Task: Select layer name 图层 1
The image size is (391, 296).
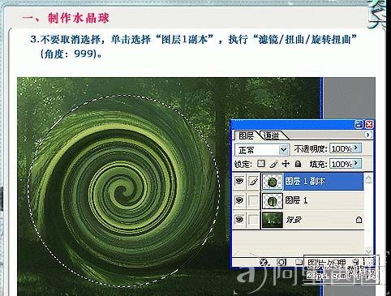Action: coord(296,200)
